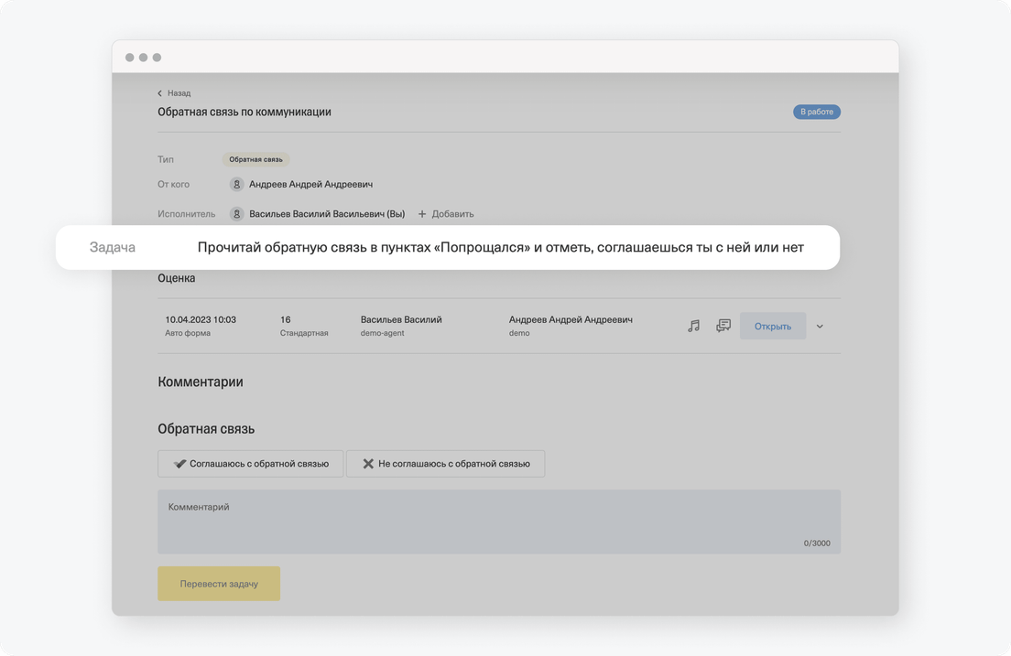The width and height of the screenshot is (1011, 656).
Task: Click the Обратная связь type tag
Action: point(255,159)
